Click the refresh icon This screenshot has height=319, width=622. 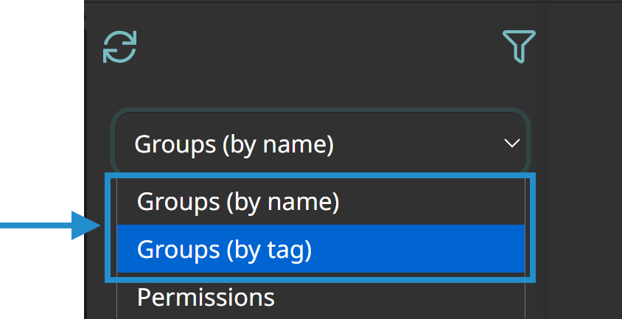(120, 47)
